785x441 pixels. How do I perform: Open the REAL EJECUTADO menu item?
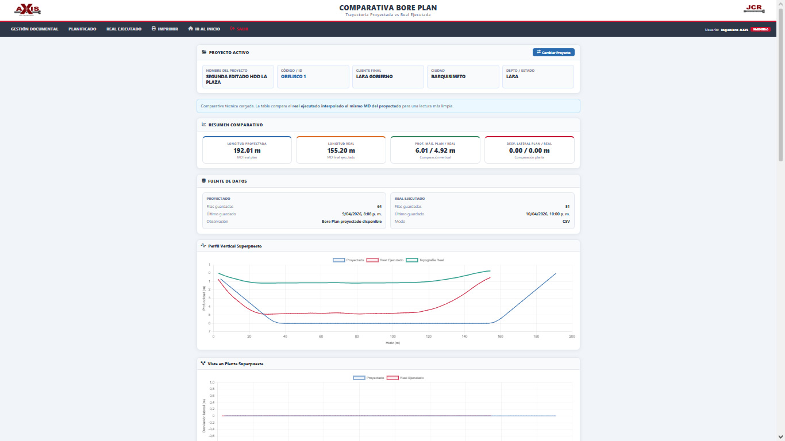124,29
